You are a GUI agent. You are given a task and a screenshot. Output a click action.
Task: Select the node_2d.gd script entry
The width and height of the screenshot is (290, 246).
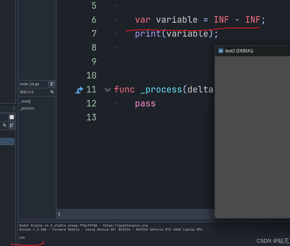[32, 84]
